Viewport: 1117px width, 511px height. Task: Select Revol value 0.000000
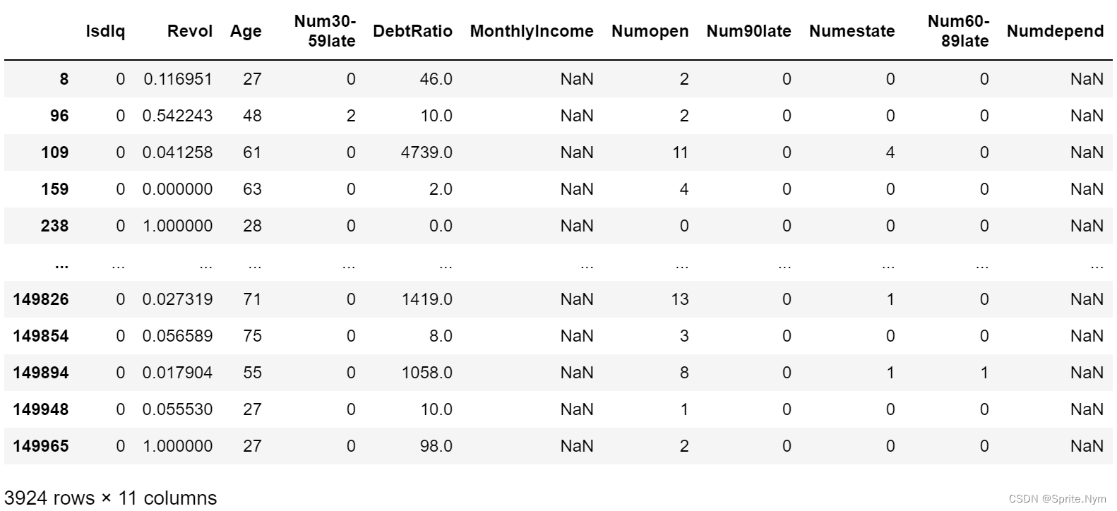pyautogui.click(x=178, y=189)
